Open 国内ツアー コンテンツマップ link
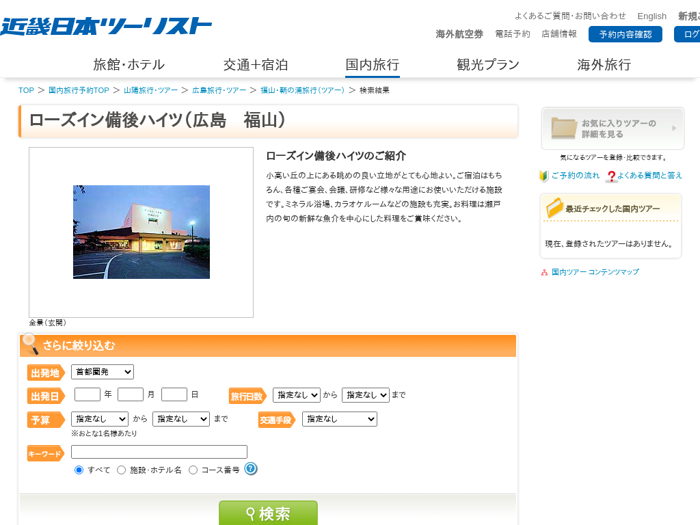Screen dimensions: 700x525 595,272
